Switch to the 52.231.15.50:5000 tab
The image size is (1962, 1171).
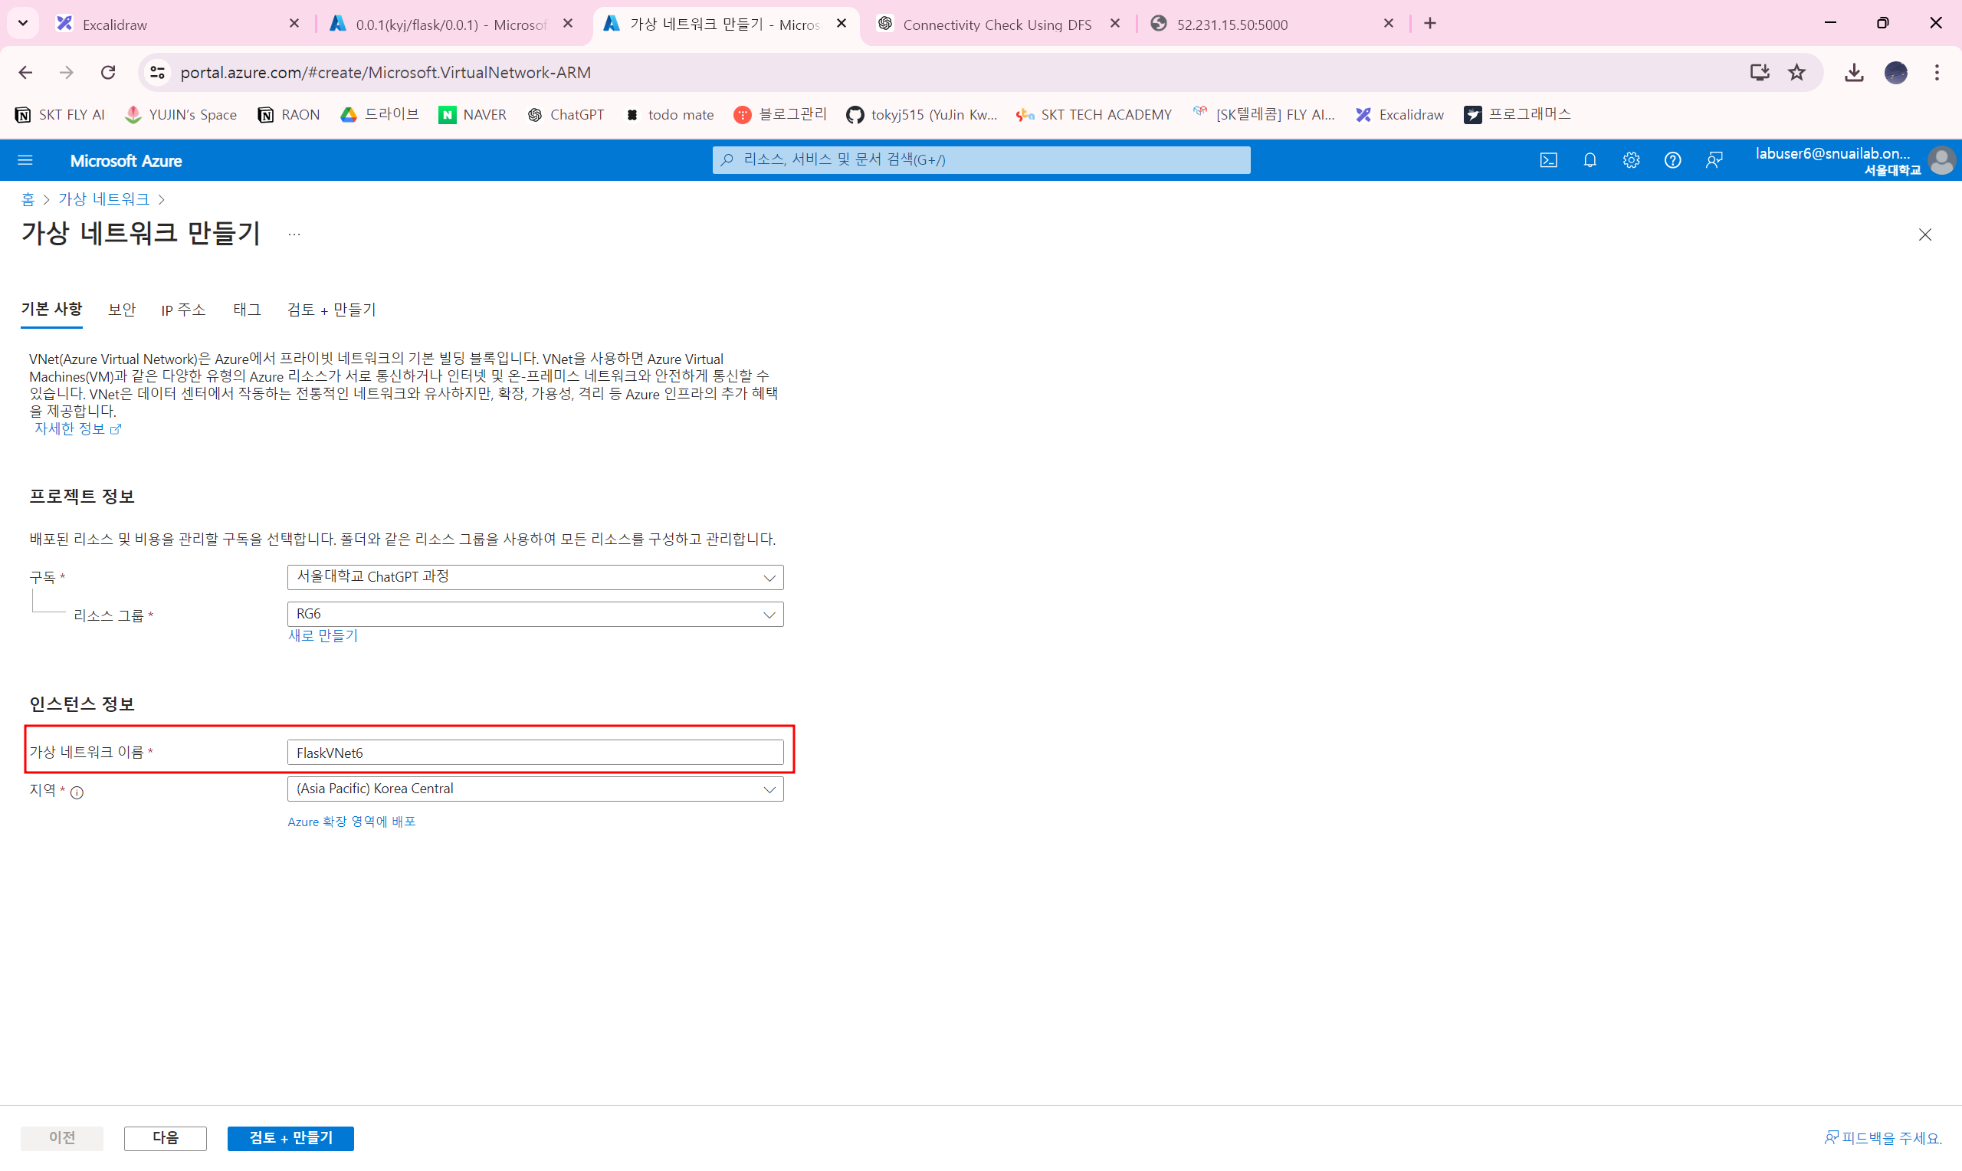click(1271, 24)
